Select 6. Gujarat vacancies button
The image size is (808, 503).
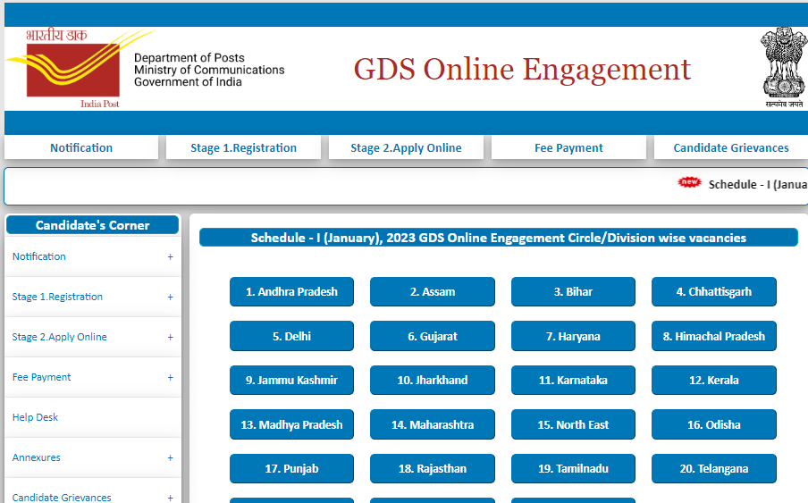(x=433, y=336)
